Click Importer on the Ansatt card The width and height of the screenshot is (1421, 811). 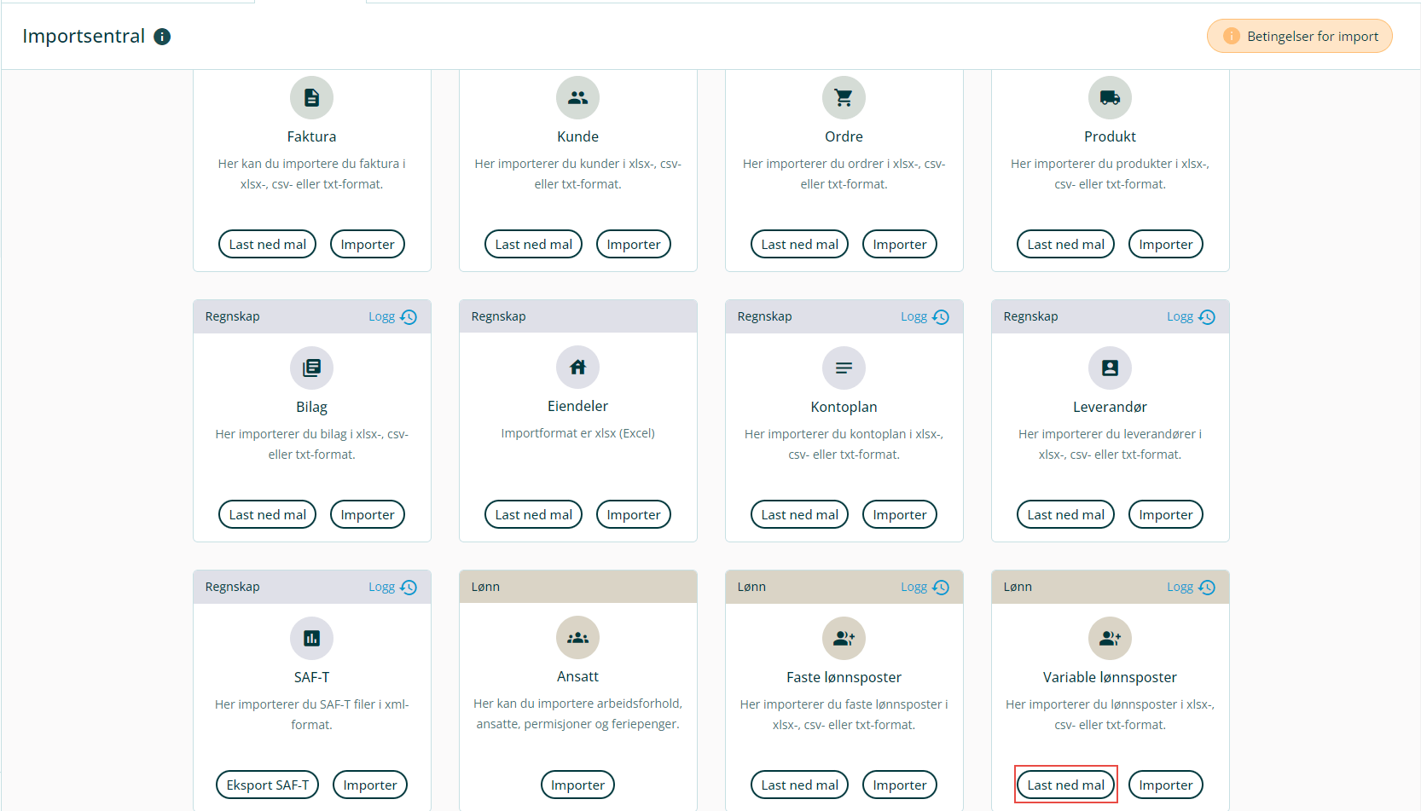pos(577,785)
